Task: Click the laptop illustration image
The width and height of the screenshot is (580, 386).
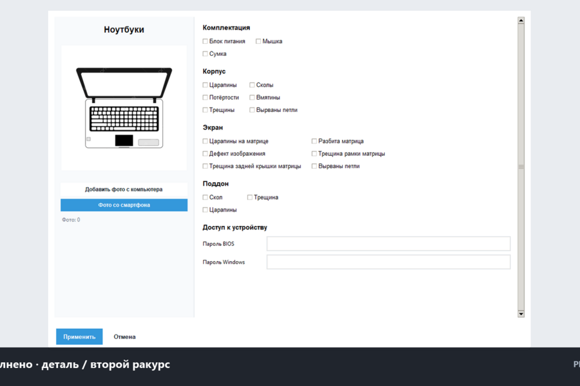Action: 124,108
